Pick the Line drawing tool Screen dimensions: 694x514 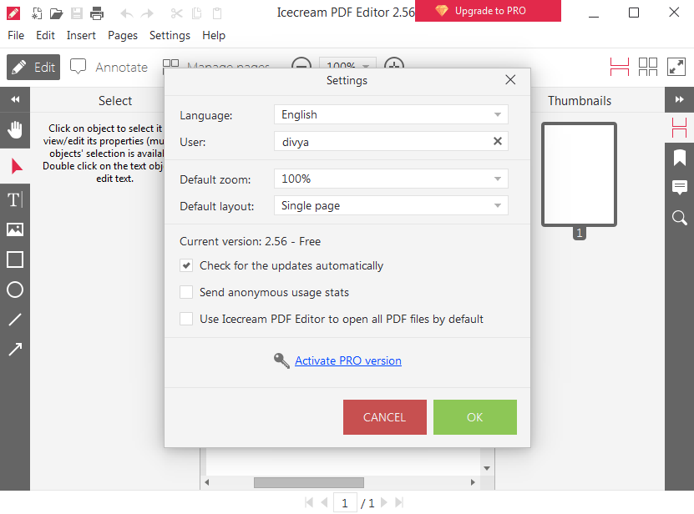15,320
